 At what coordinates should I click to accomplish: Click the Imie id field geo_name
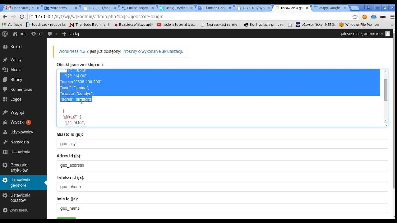tap(222, 208)
